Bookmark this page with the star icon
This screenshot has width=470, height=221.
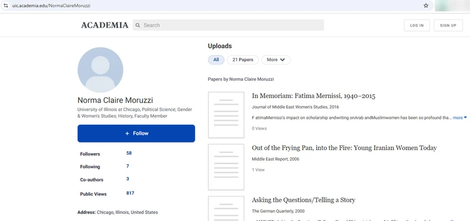point(425,5)
